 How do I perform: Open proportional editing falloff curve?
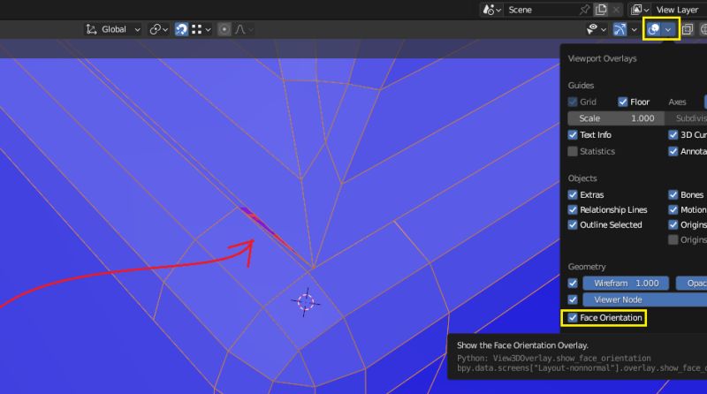pos(244,29)
